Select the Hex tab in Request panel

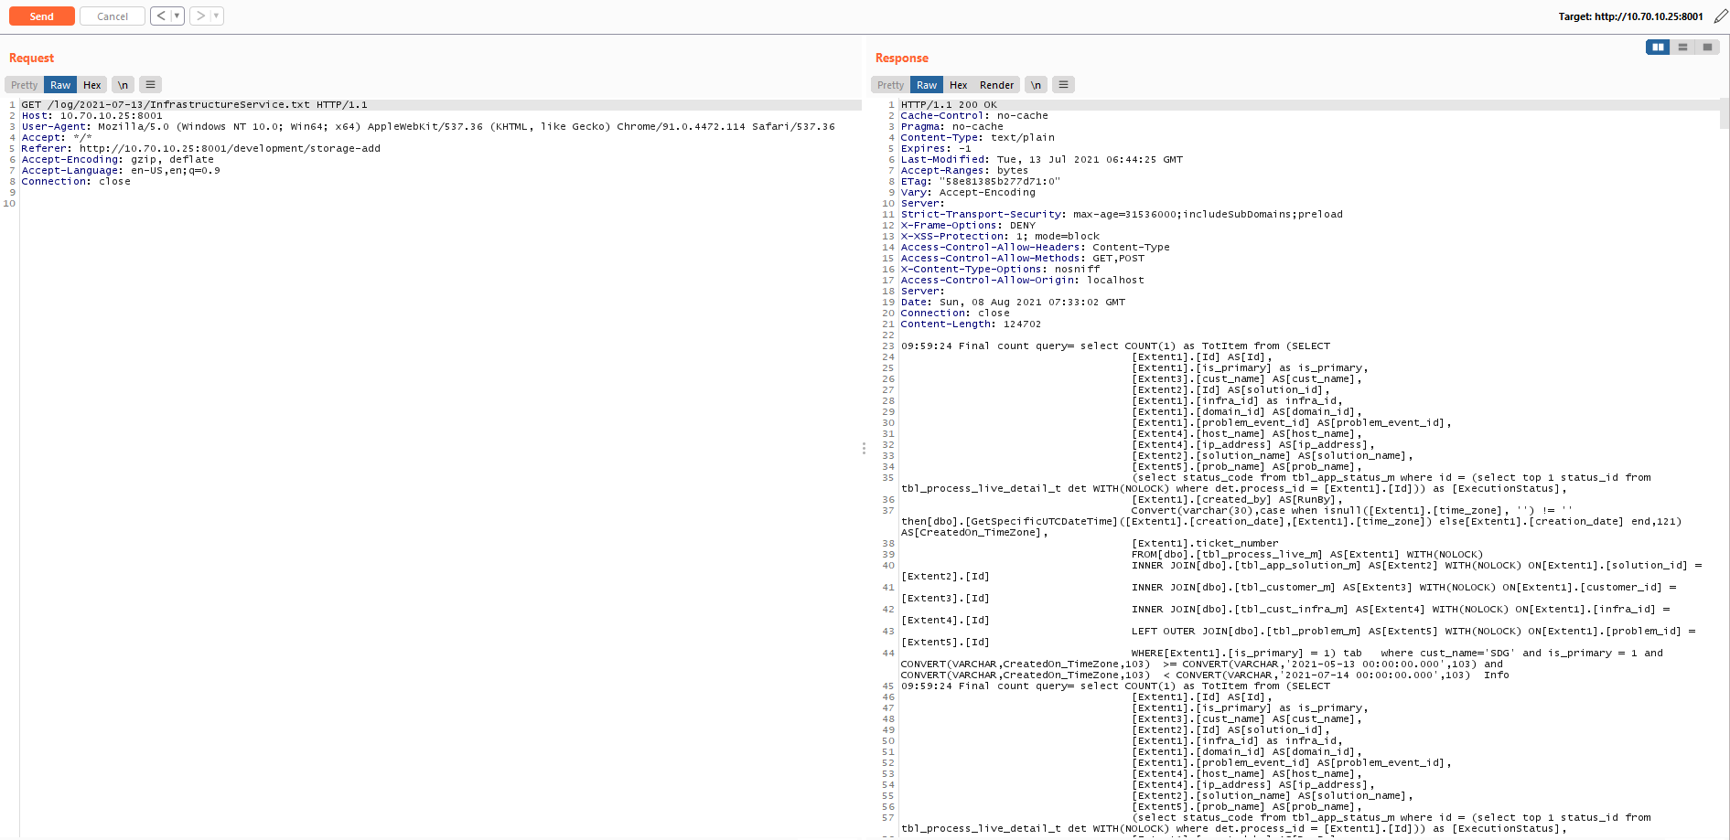pyautogui.click(x=92, y=85)
